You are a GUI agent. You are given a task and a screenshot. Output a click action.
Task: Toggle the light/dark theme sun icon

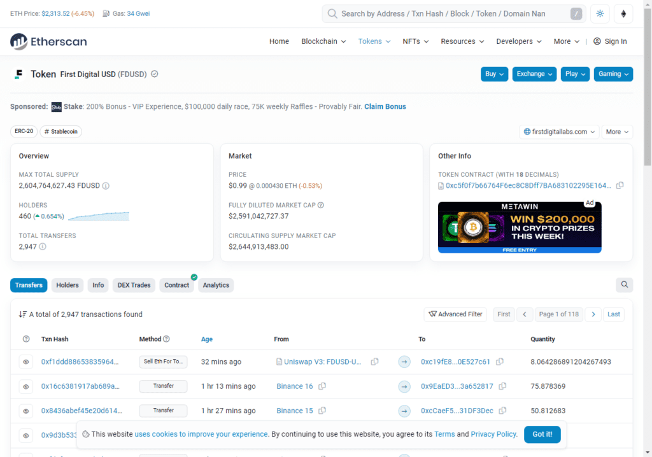point(600,14)
